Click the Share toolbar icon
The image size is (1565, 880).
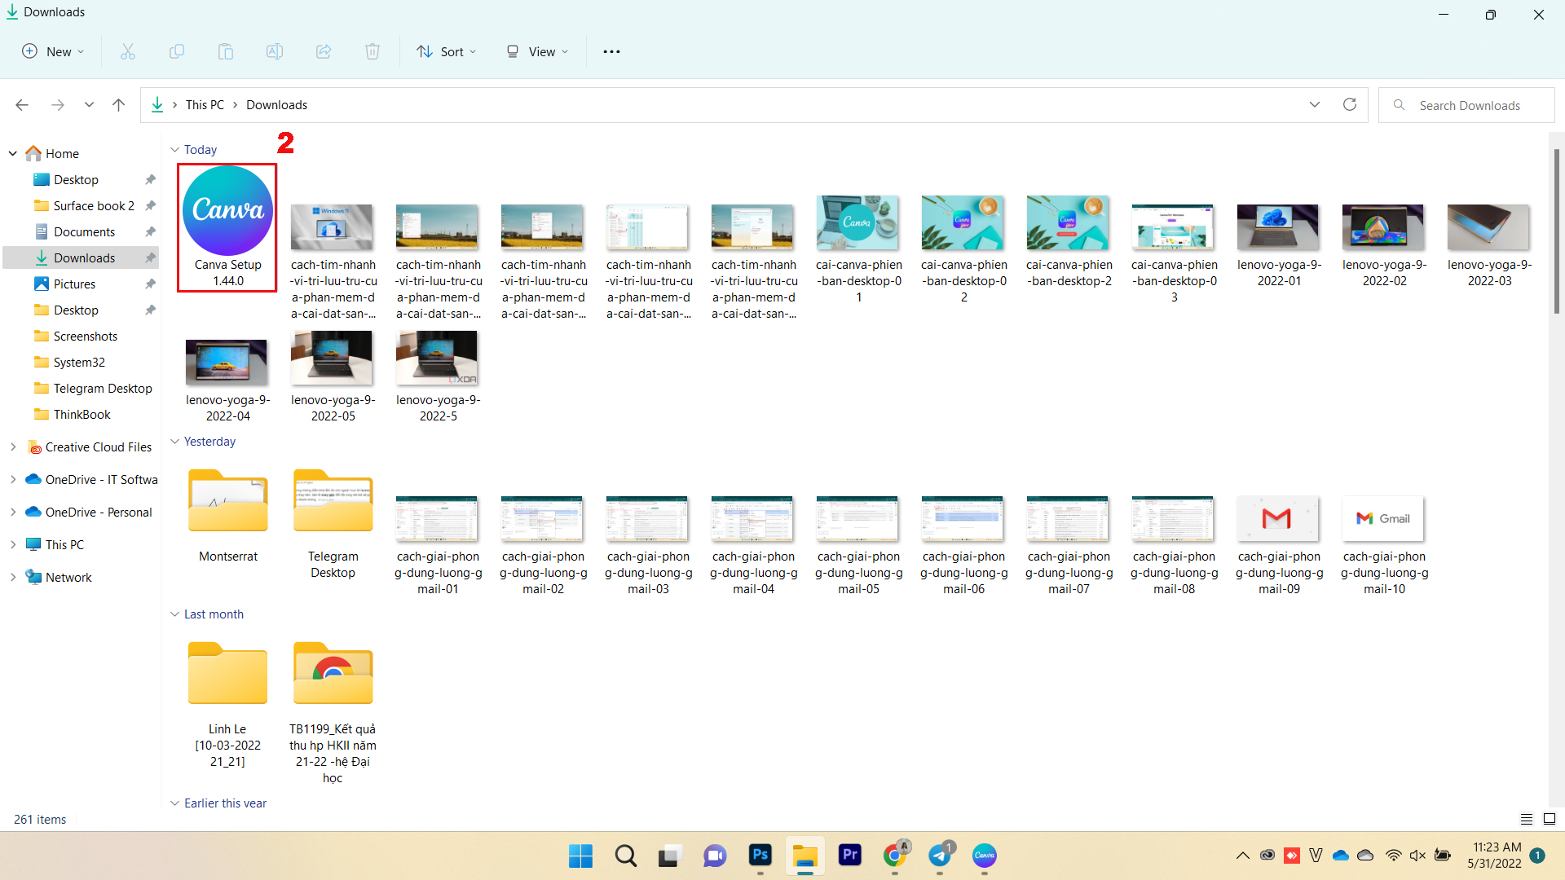324,51
